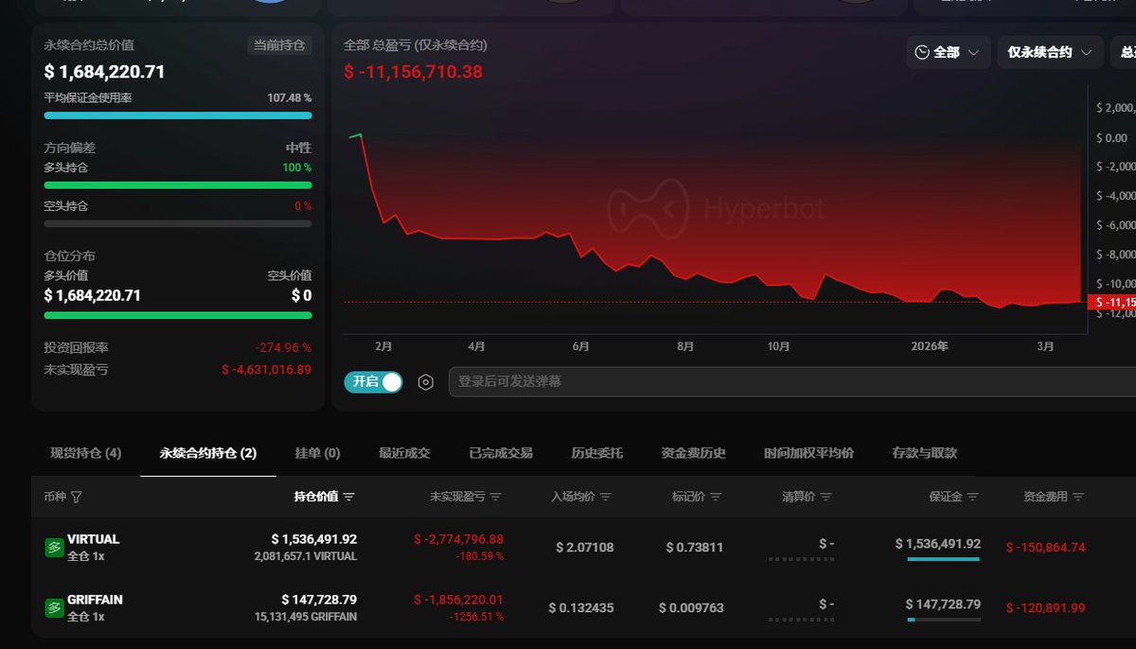Open the 挂单 (0) tab
Viewport: 1136px width, 649px height.
317,453
